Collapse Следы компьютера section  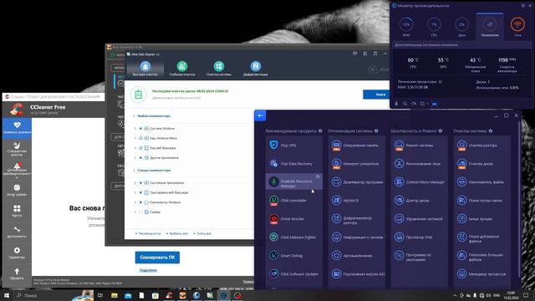point(134,171)
